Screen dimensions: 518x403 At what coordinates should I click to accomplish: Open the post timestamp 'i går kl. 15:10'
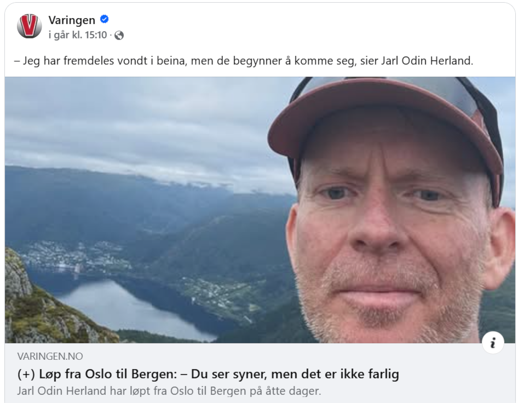coord(78,34)
